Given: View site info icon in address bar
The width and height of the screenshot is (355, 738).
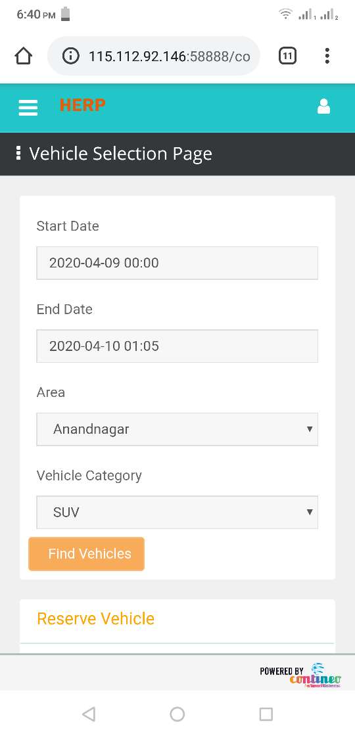Looking at the screenshot, I should (x=70, y=57).
